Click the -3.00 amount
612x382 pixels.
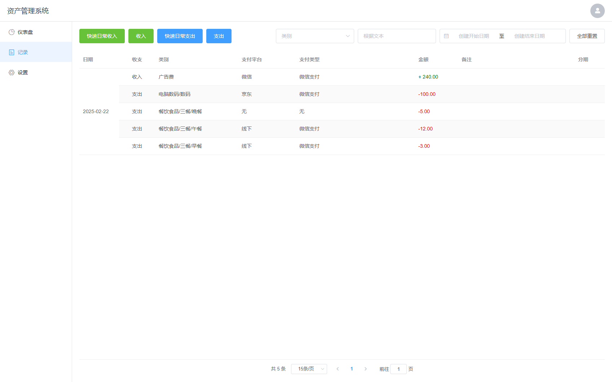[x=424, y=146]
